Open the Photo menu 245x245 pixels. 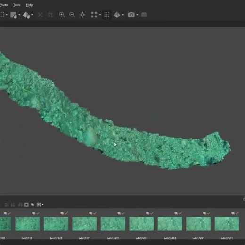point(4,5)
